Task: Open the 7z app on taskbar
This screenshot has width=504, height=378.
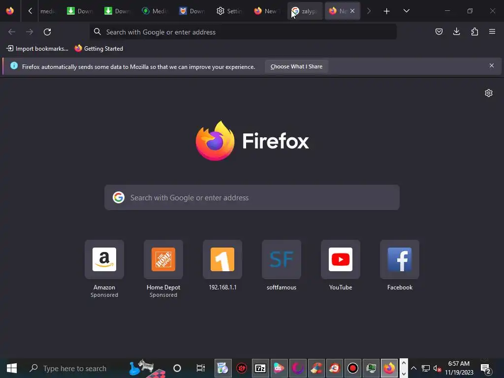Action: pos(260,368)
